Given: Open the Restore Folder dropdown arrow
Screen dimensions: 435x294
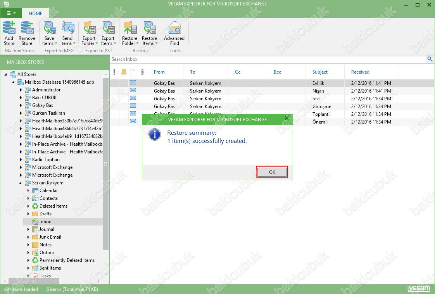Looking at the screenshot, I should [x=137, y=43].
